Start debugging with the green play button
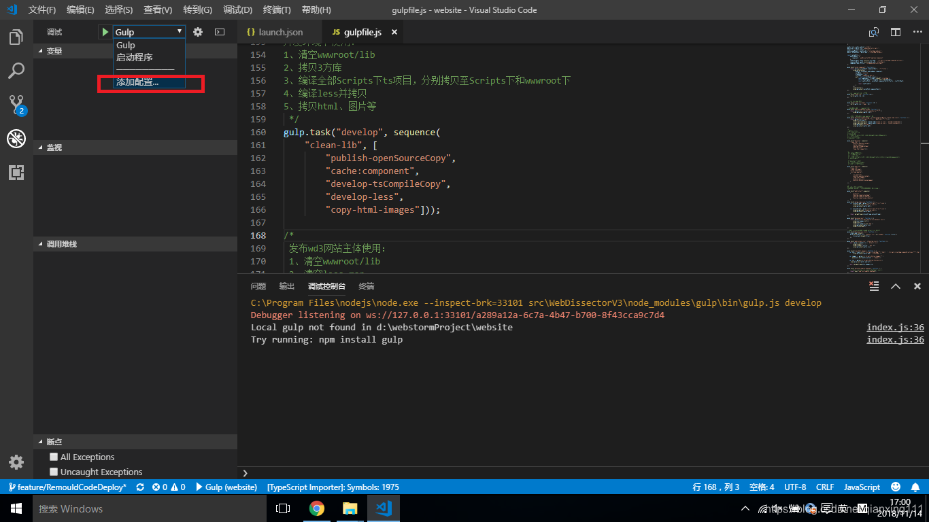 click(104, 31)
